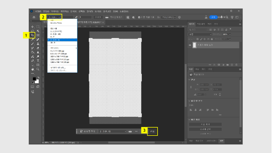This screenshot has width=272, height=153.
Task: Select the Crop tool in toolbar
Action: pos(33,35)
